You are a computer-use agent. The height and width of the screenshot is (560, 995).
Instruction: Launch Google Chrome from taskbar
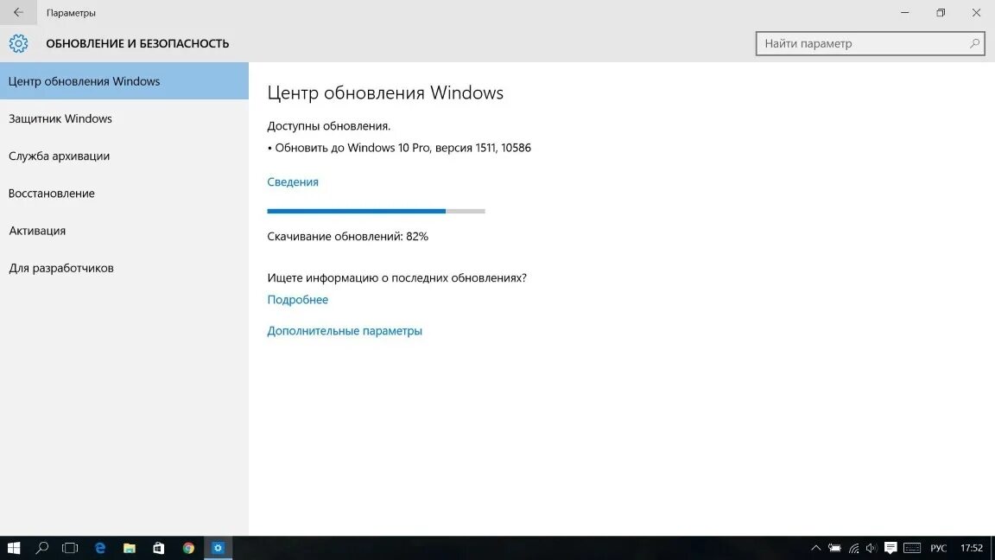point(188,548)
